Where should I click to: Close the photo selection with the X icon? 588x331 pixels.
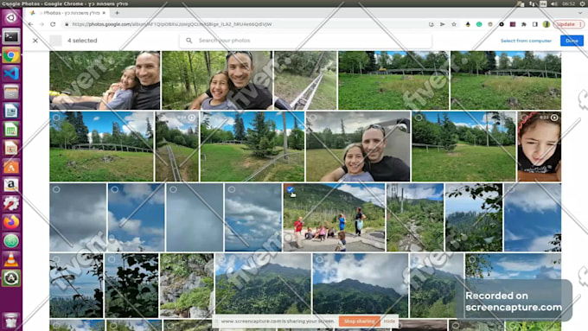click(35, 41)
